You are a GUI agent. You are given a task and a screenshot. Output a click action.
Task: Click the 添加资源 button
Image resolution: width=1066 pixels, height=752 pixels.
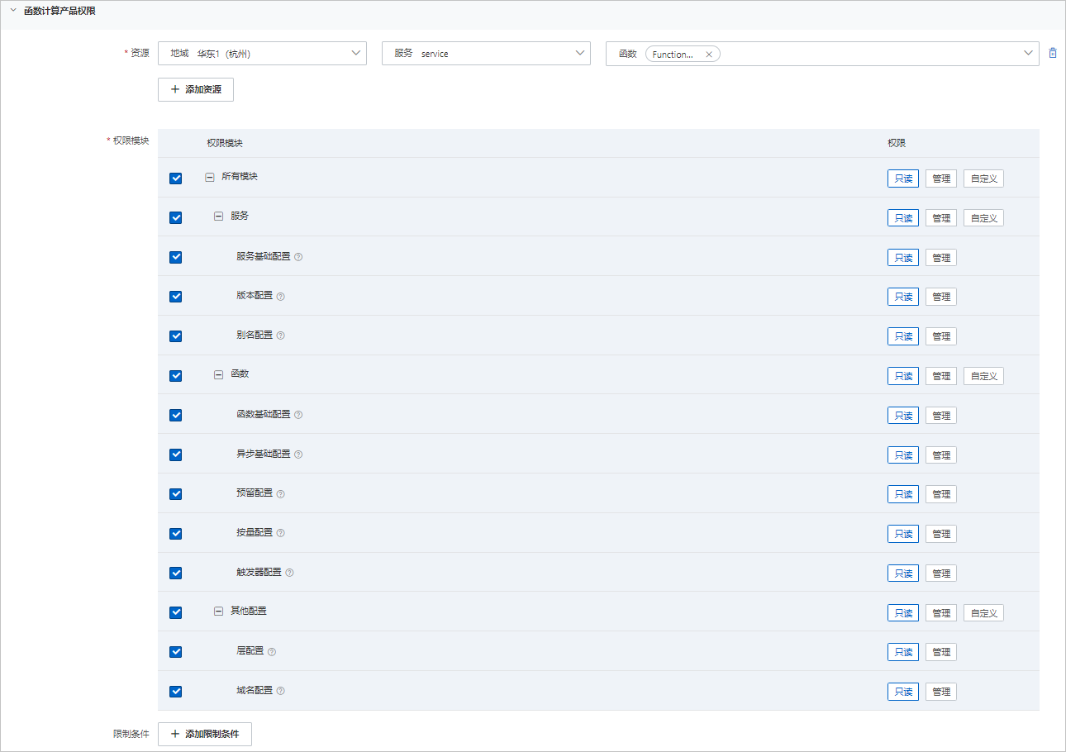point(196,89)
